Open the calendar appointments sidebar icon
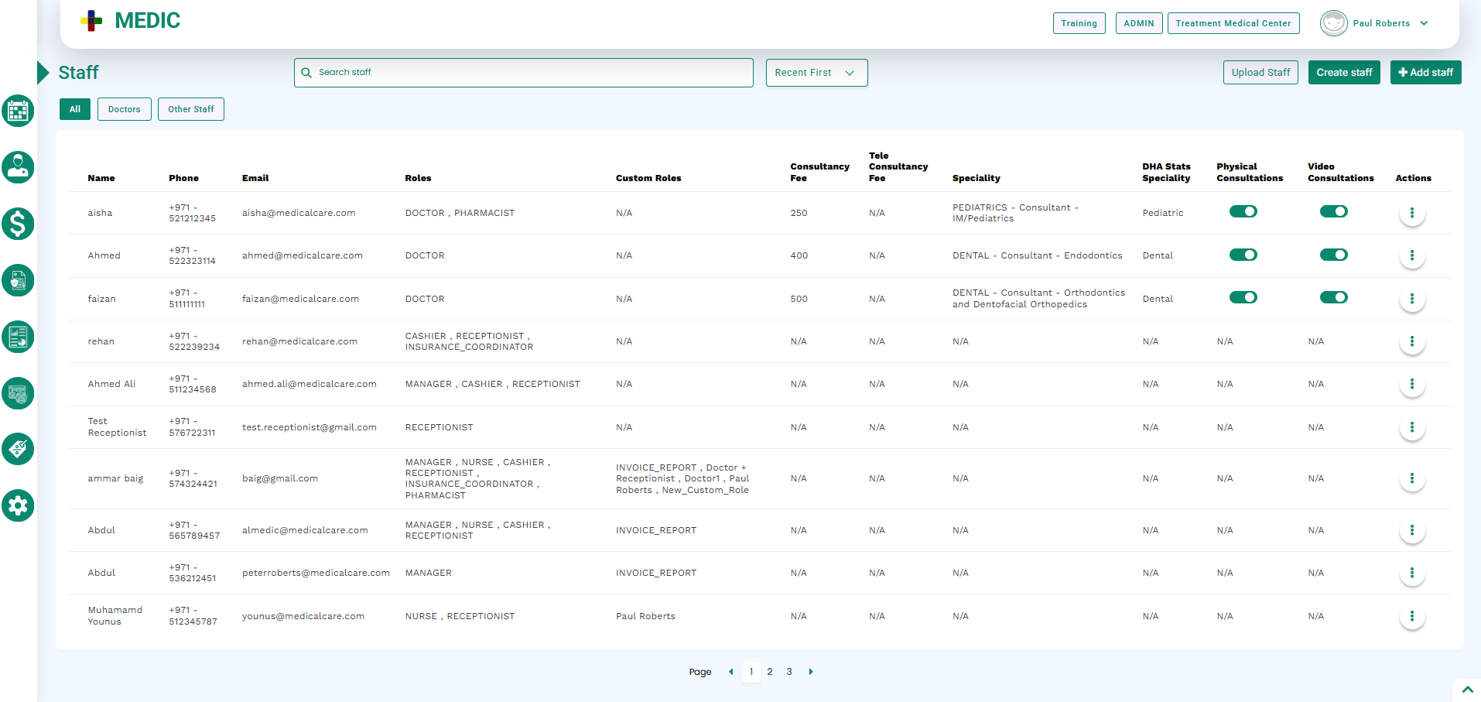Image resolution: width=1481 pixels, height=702 pixels. tap(18, 111)
